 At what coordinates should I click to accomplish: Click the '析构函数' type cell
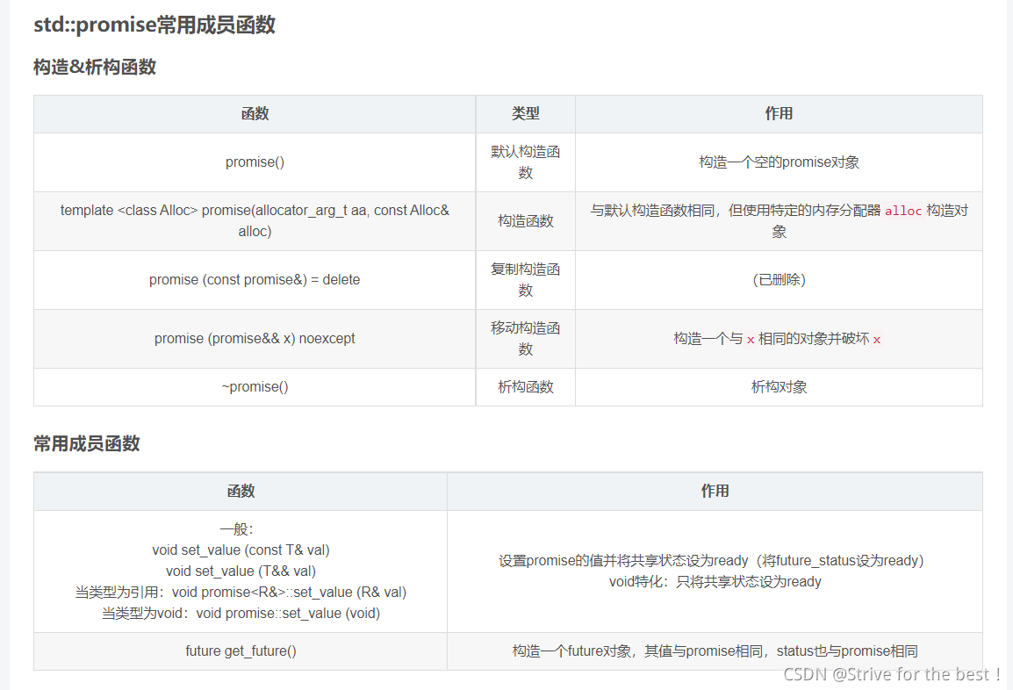(525, 387)
